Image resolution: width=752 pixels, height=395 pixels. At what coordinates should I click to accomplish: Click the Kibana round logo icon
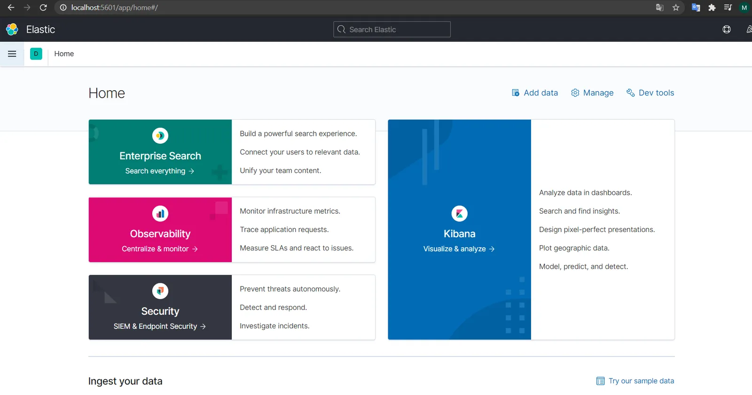click(x=460, y=214)
